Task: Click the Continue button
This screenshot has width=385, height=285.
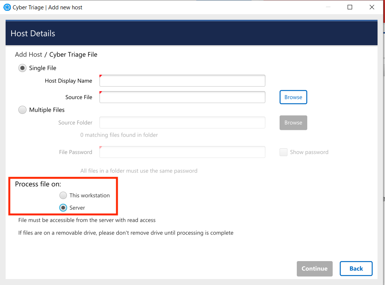Action: click(314, 269)
